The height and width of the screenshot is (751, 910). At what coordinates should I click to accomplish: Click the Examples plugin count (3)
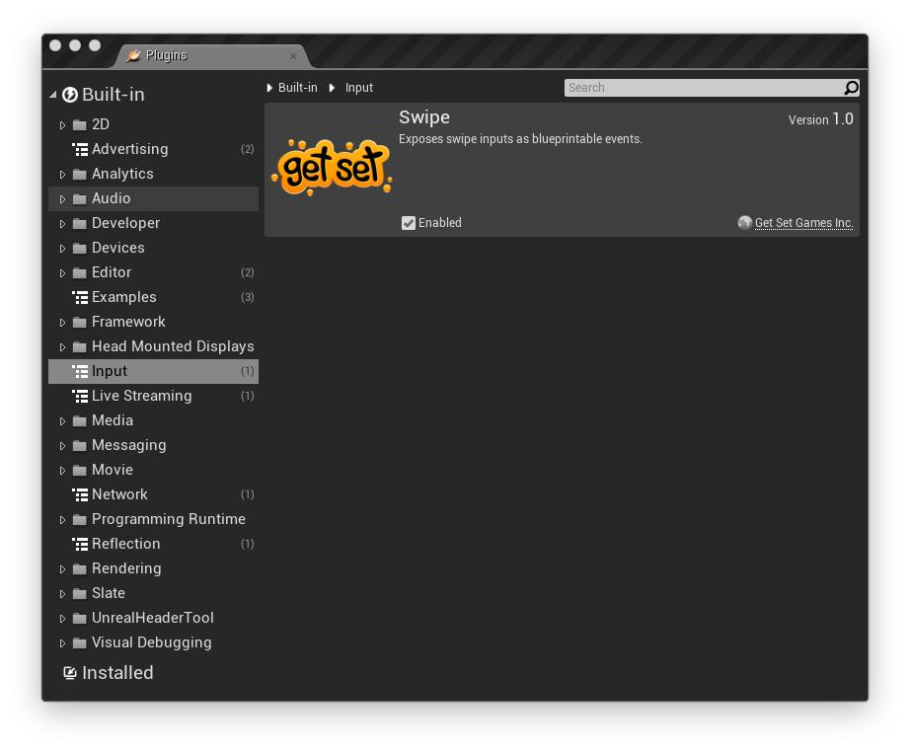pyautogui.click(x=248, y=297)
